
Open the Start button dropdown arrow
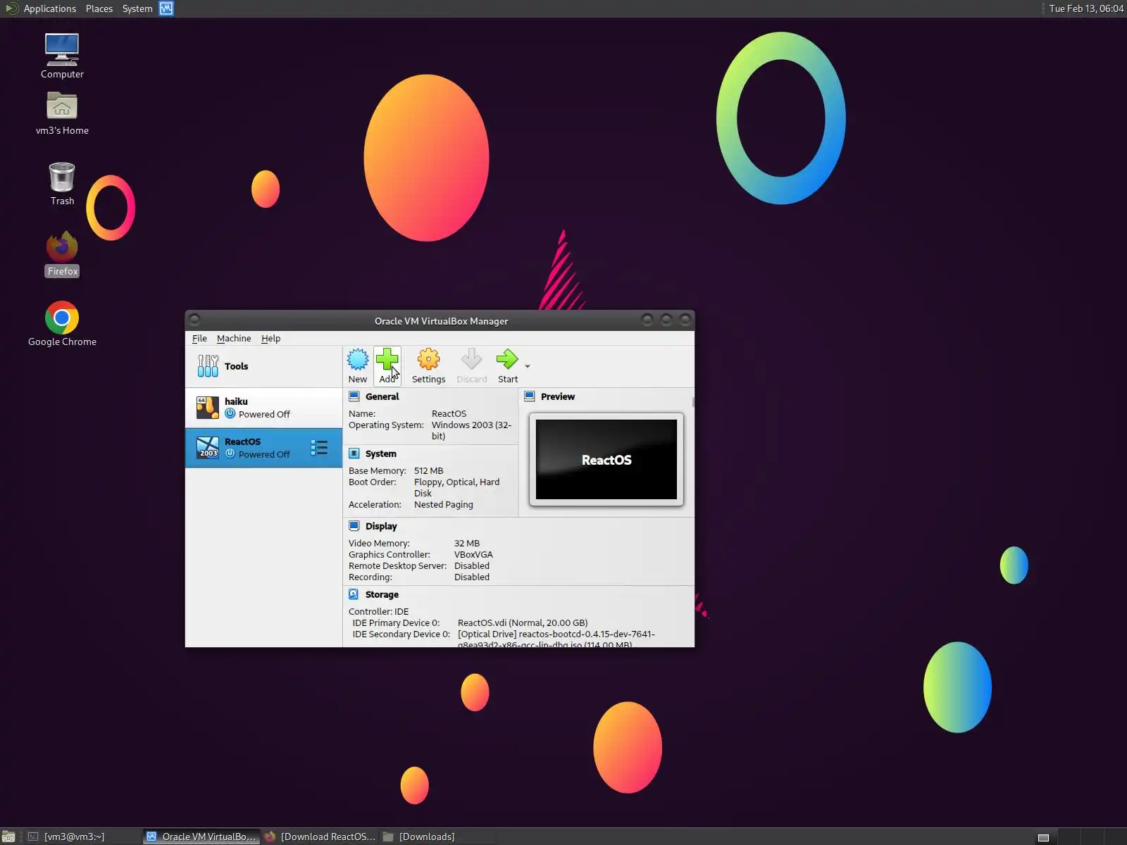(x=528, y=366)
